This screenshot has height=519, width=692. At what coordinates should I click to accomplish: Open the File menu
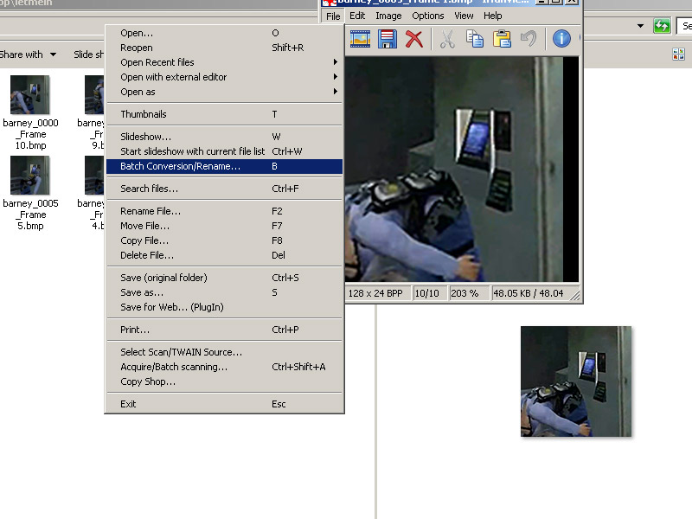tap(333, 16)
